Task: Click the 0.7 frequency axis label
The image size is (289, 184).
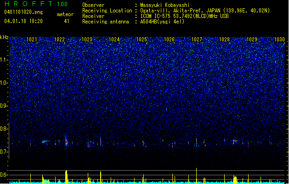Action: 4,152
